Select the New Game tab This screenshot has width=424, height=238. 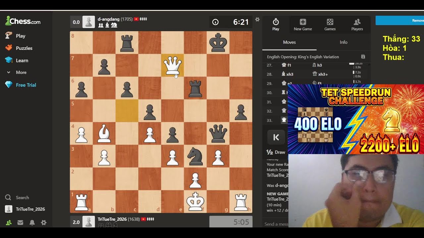[303, 25]
